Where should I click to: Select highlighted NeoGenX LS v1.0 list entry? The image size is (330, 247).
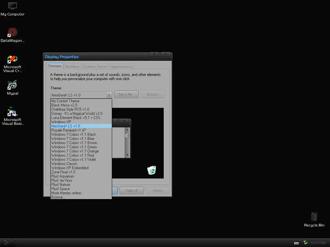point(81,126)
